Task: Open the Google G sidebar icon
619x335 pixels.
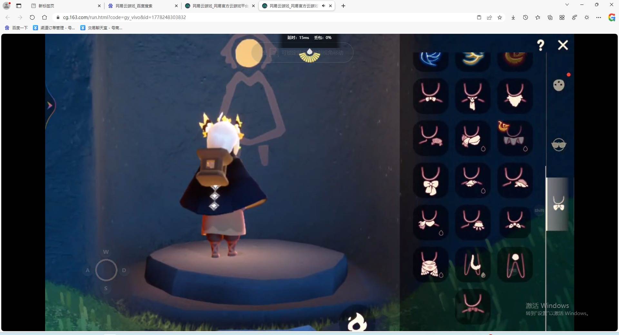Action: click(612, 17)
